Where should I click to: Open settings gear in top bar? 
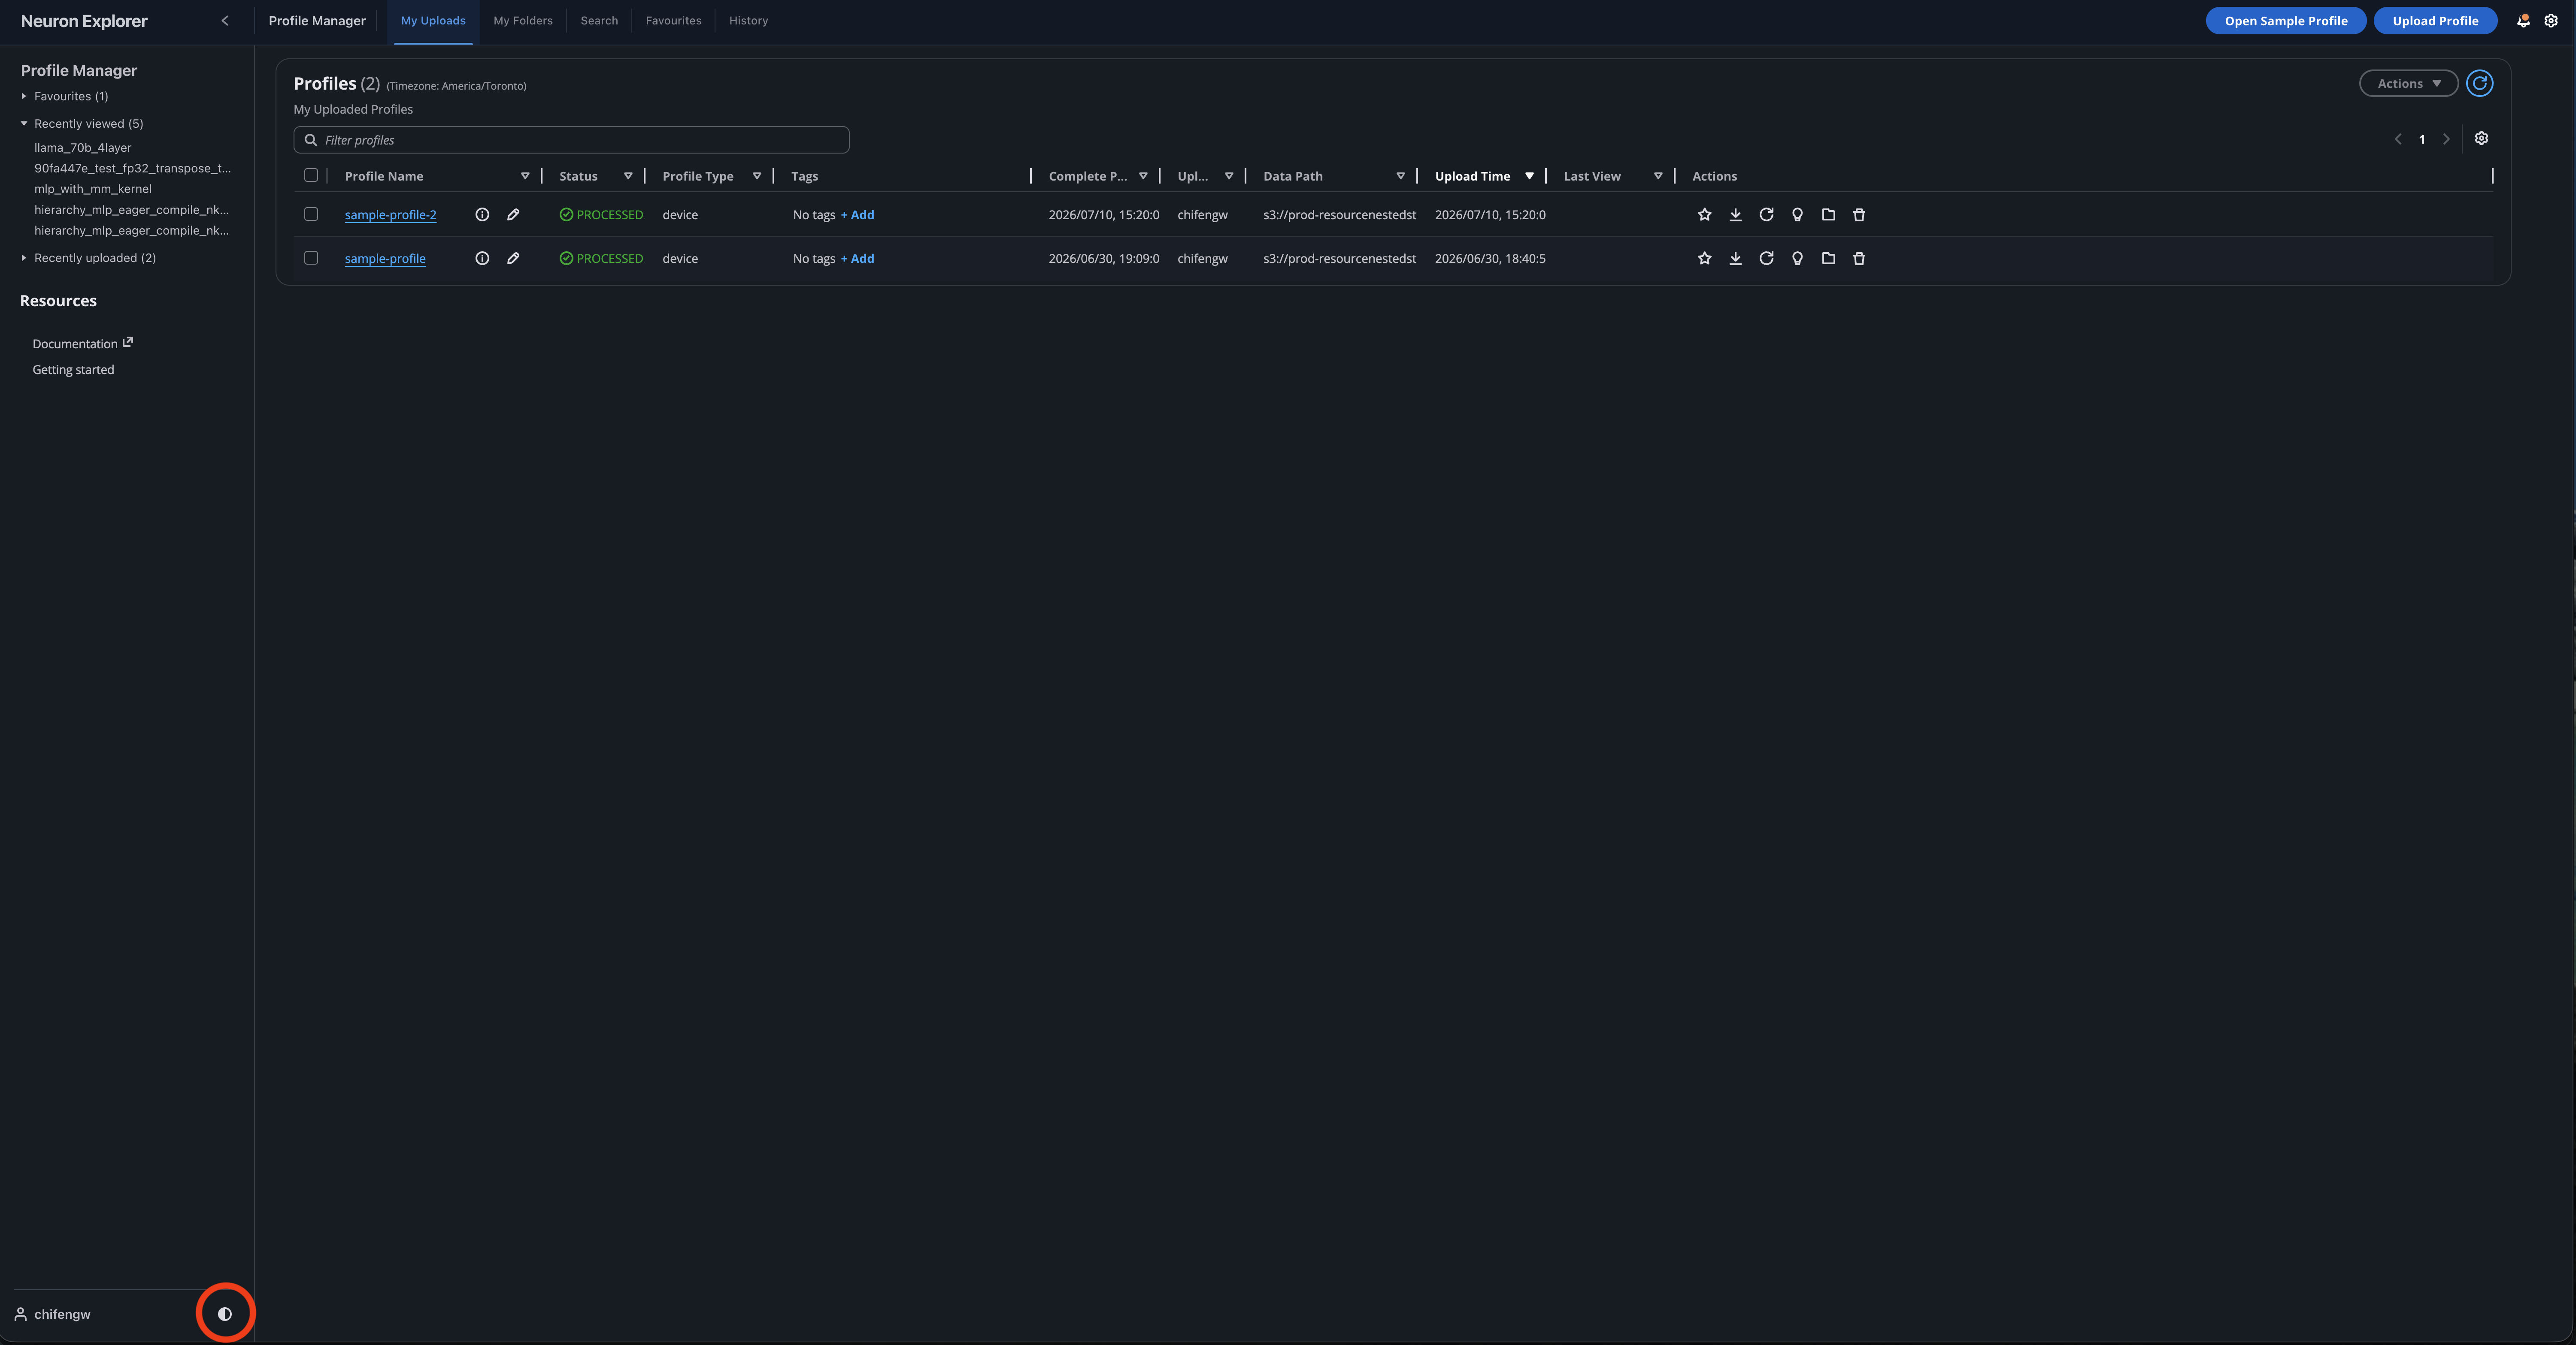coord(2551,21)
